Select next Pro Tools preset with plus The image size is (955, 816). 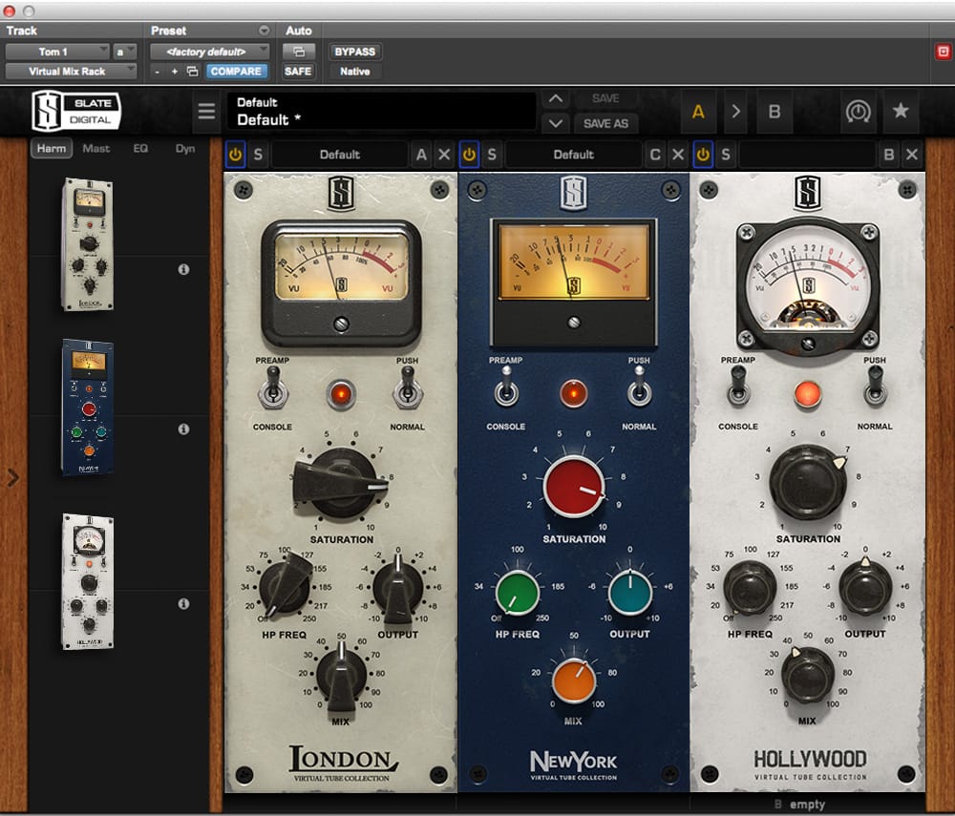174,72
